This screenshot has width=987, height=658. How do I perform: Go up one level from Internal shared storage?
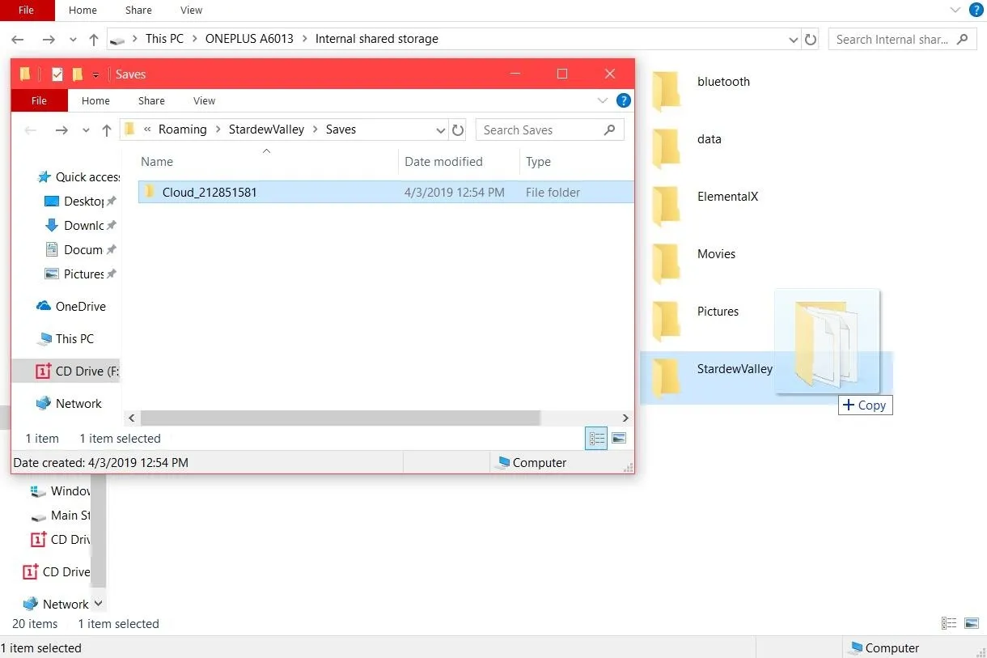point(94,39)
